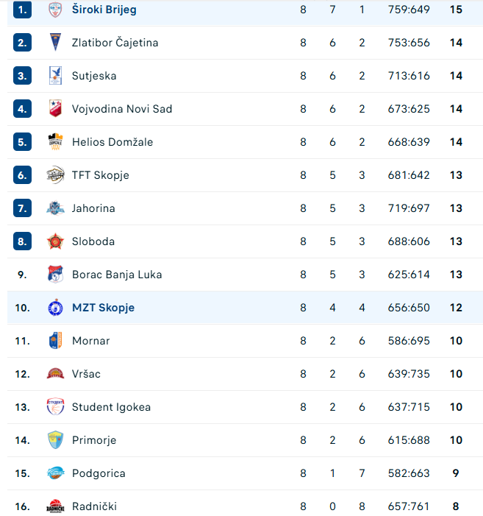Click the Radnički team logo
483x516 pixels.
coord(55,506)
